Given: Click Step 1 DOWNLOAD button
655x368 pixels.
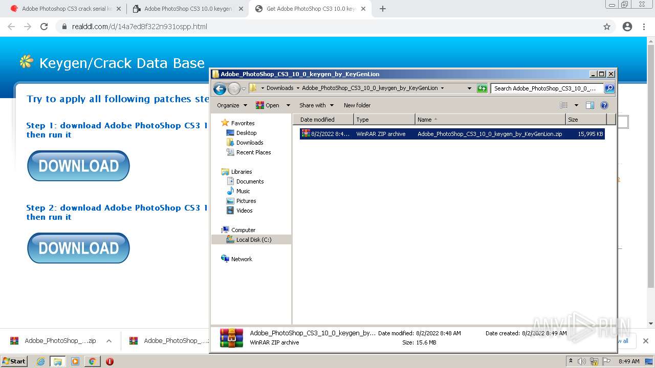Looking at the screenshot, I should pyautogui.click(x=78, y=166).
